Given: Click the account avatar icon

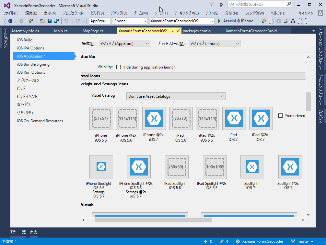Looking at the screenshot, I should [320, 13].
